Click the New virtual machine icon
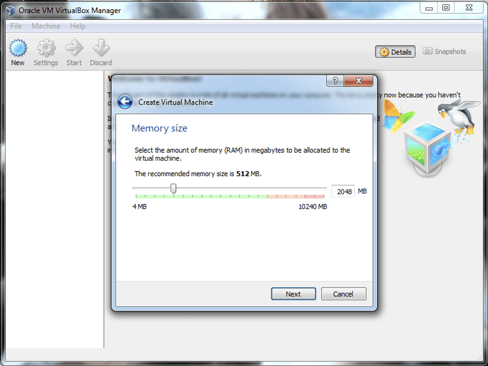Screen dimensions: 488x366 [18, 48]
